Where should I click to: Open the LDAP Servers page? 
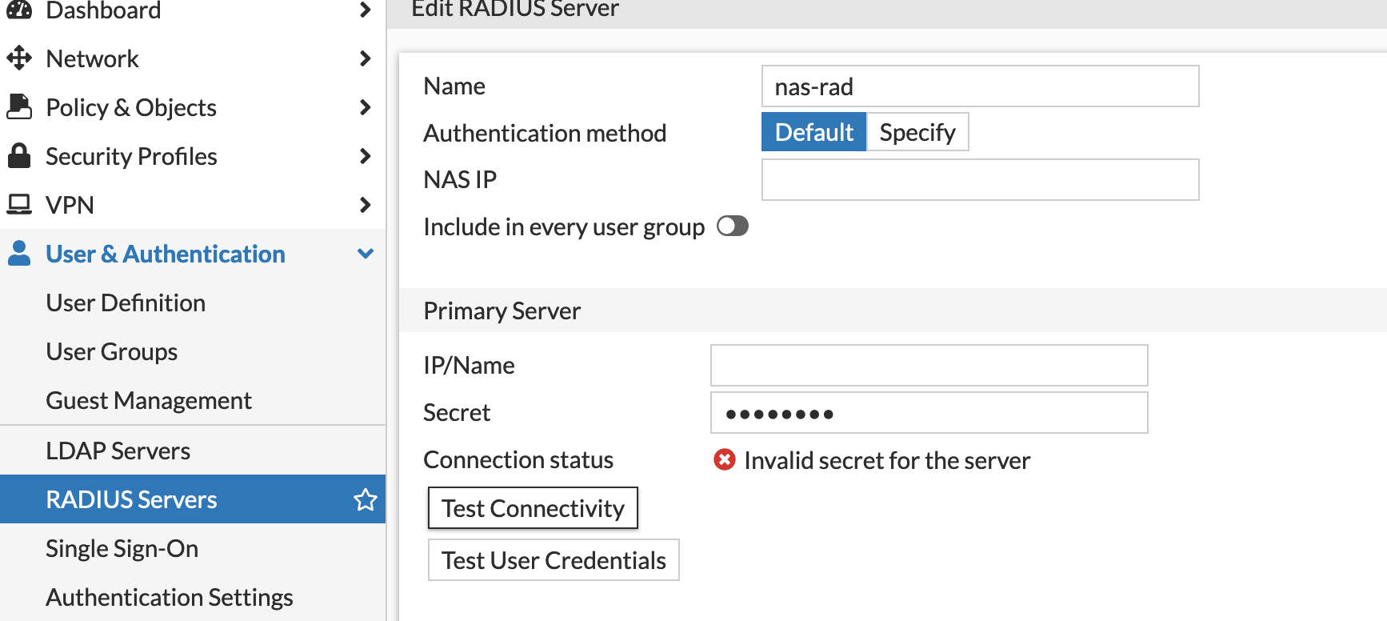click(118, 451)
